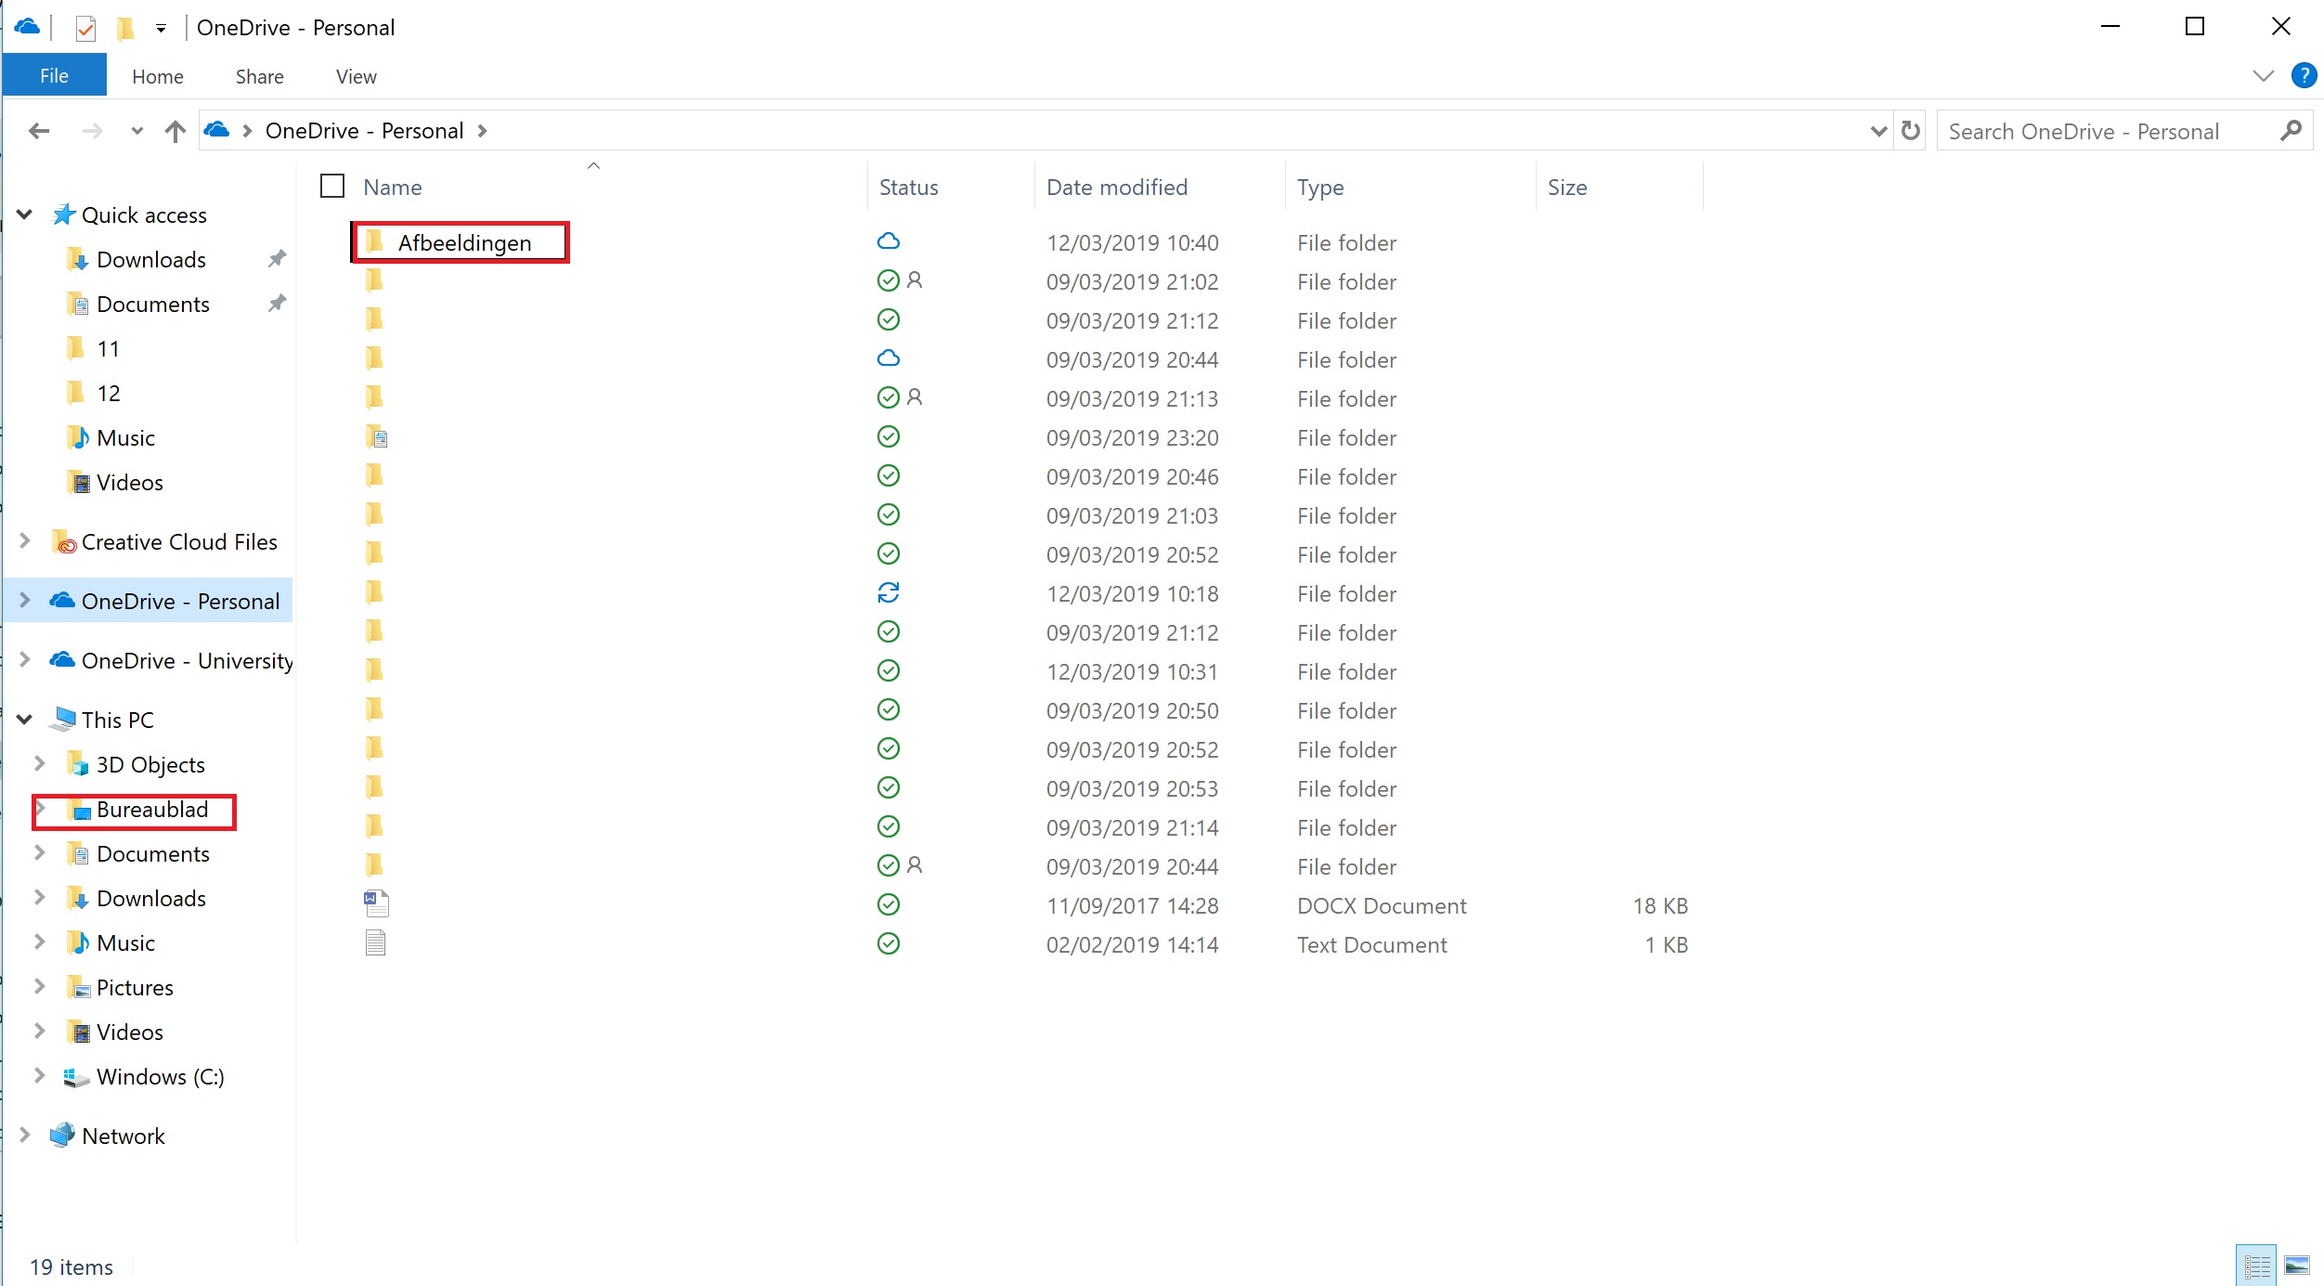Open the File menu tab

(x=54, y=76)
